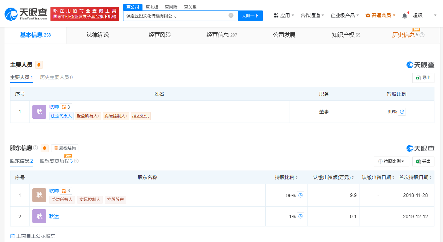The height and width of the screenshot is (242, 443).
Task: Sort by 认缴出资额(万元) column
Action: (333, 178)
